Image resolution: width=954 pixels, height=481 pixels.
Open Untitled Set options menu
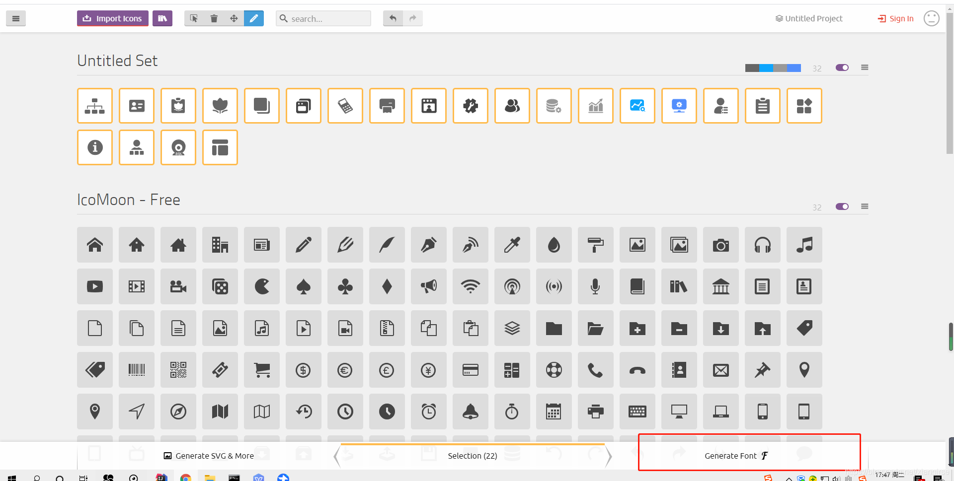point(865,68)
